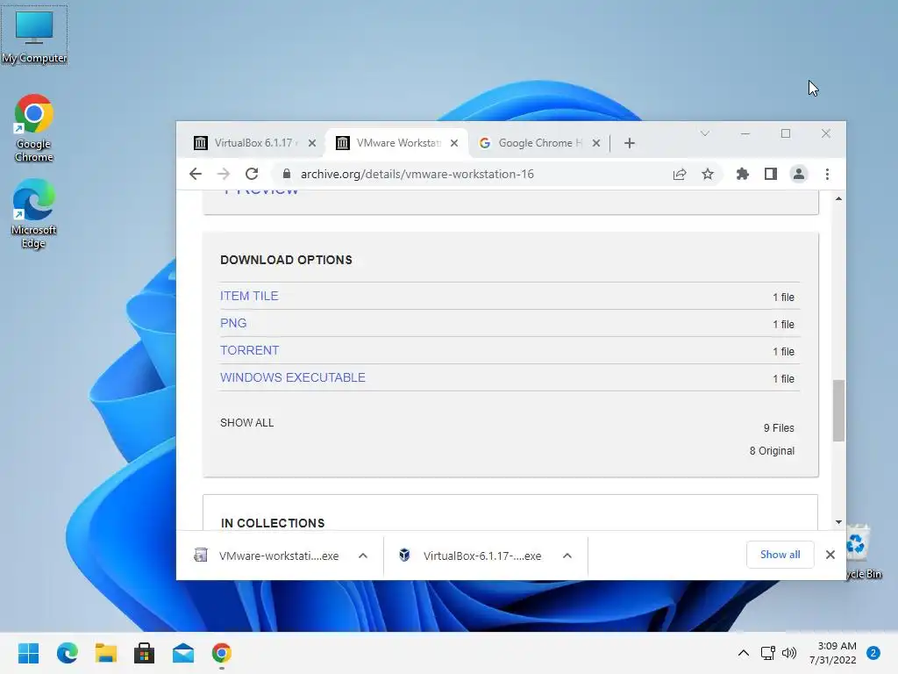Open the Mail app from the taskbar

(x=183, y=653)
